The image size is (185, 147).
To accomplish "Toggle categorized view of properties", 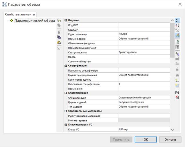I will 177,20.
